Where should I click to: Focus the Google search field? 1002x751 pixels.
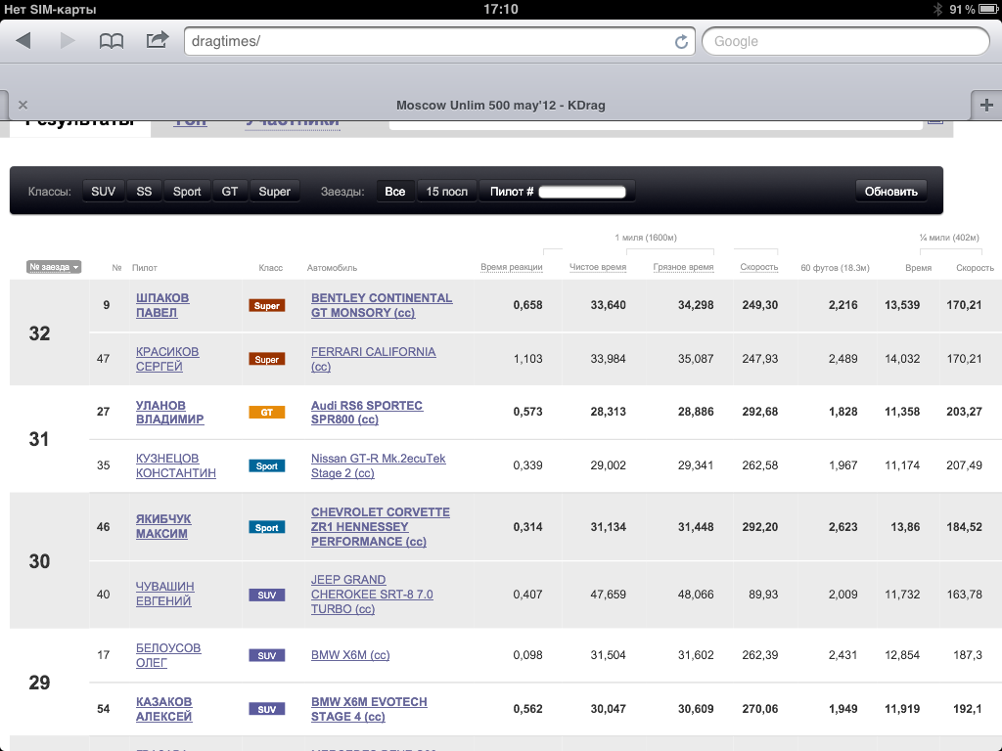(x=846, y=41)
